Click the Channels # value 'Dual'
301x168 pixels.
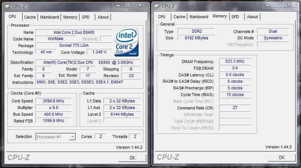[273, 31]
